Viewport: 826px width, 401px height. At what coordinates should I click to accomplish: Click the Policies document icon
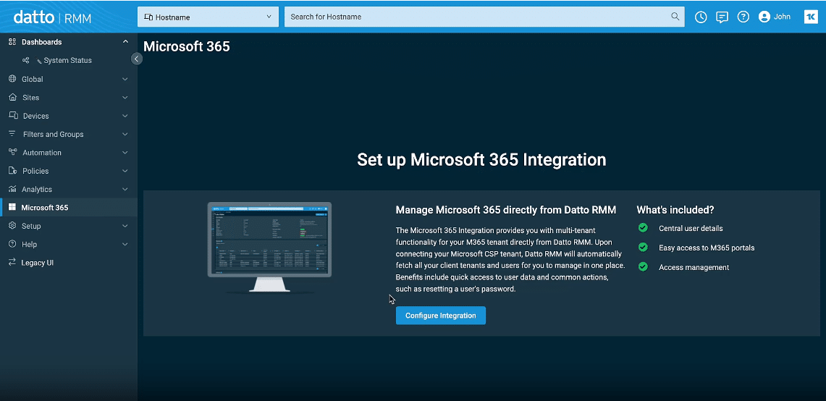pyautogui.click(x=12, y=171)
